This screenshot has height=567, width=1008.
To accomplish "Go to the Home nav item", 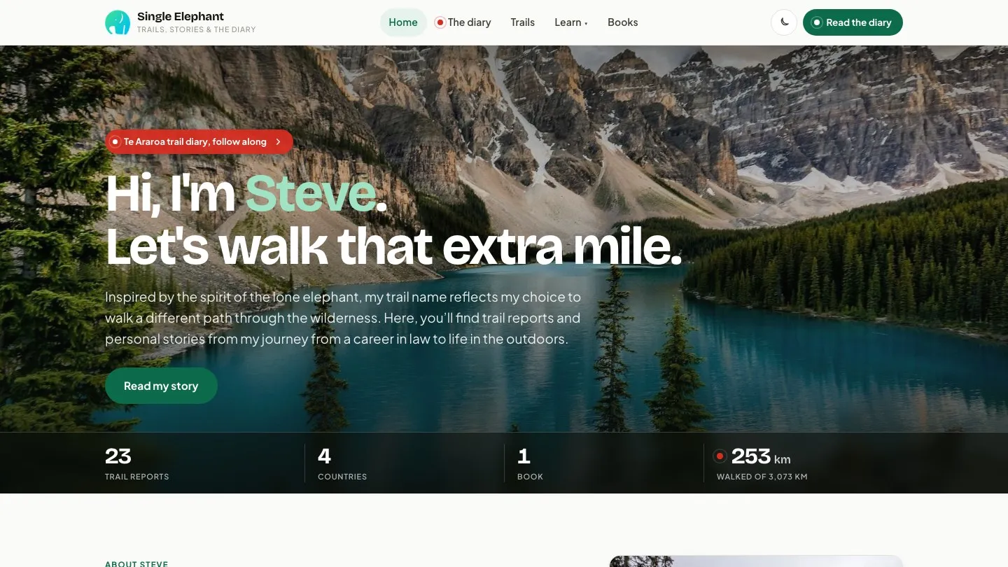I will tap(403, 22).
